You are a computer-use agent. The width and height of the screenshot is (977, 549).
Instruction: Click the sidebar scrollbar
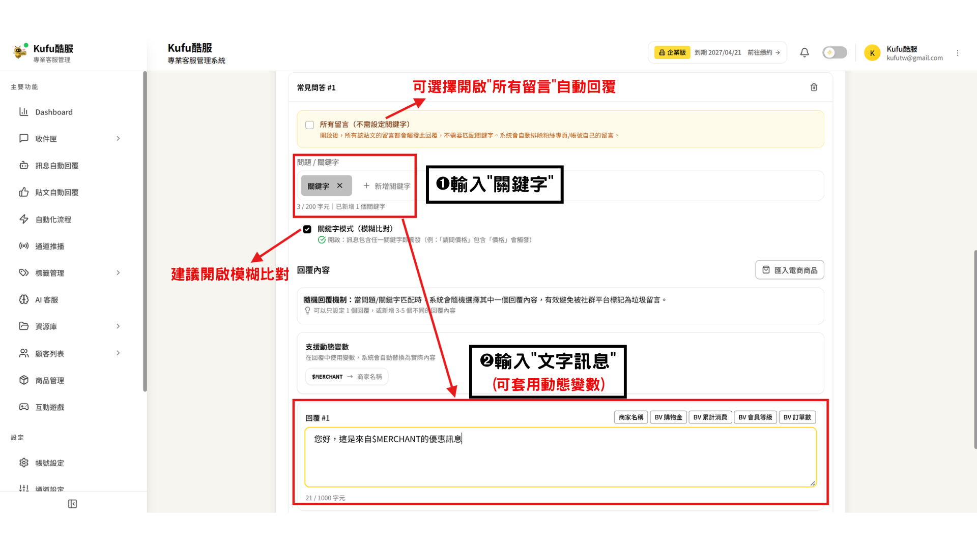pyautogui.click(x=145, y=231)
